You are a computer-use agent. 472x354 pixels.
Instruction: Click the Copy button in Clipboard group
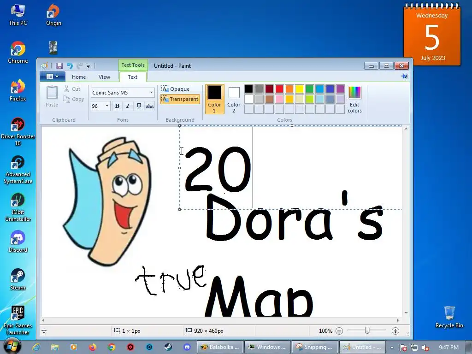point(73,99)
